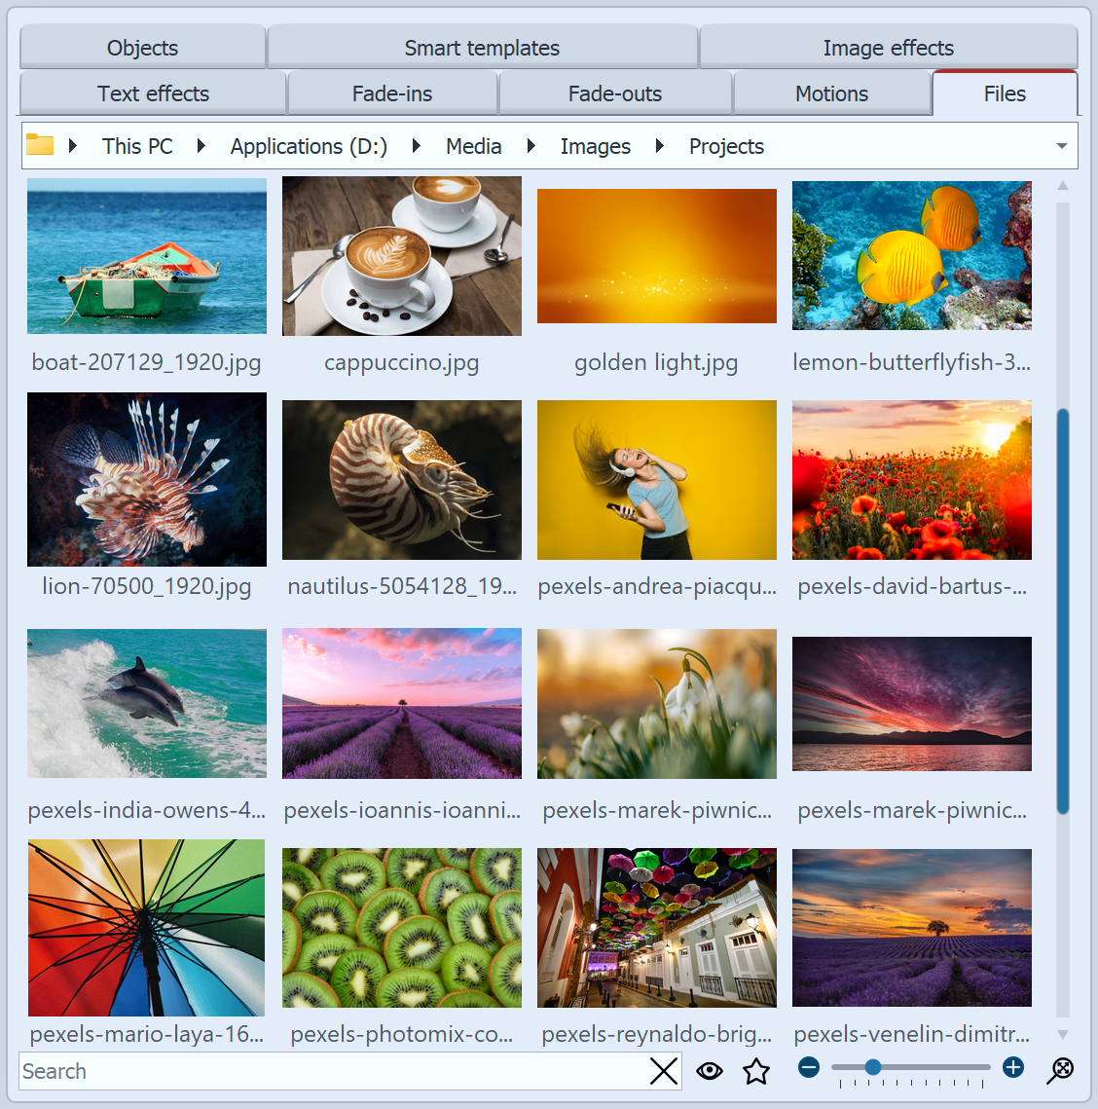Toggle the preview eye icon

coord(710,1070)
